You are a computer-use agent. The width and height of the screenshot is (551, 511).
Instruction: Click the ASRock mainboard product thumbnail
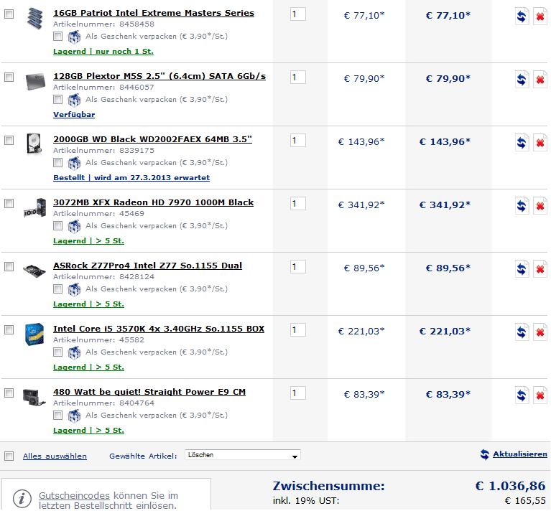click(x=34, y=268)
